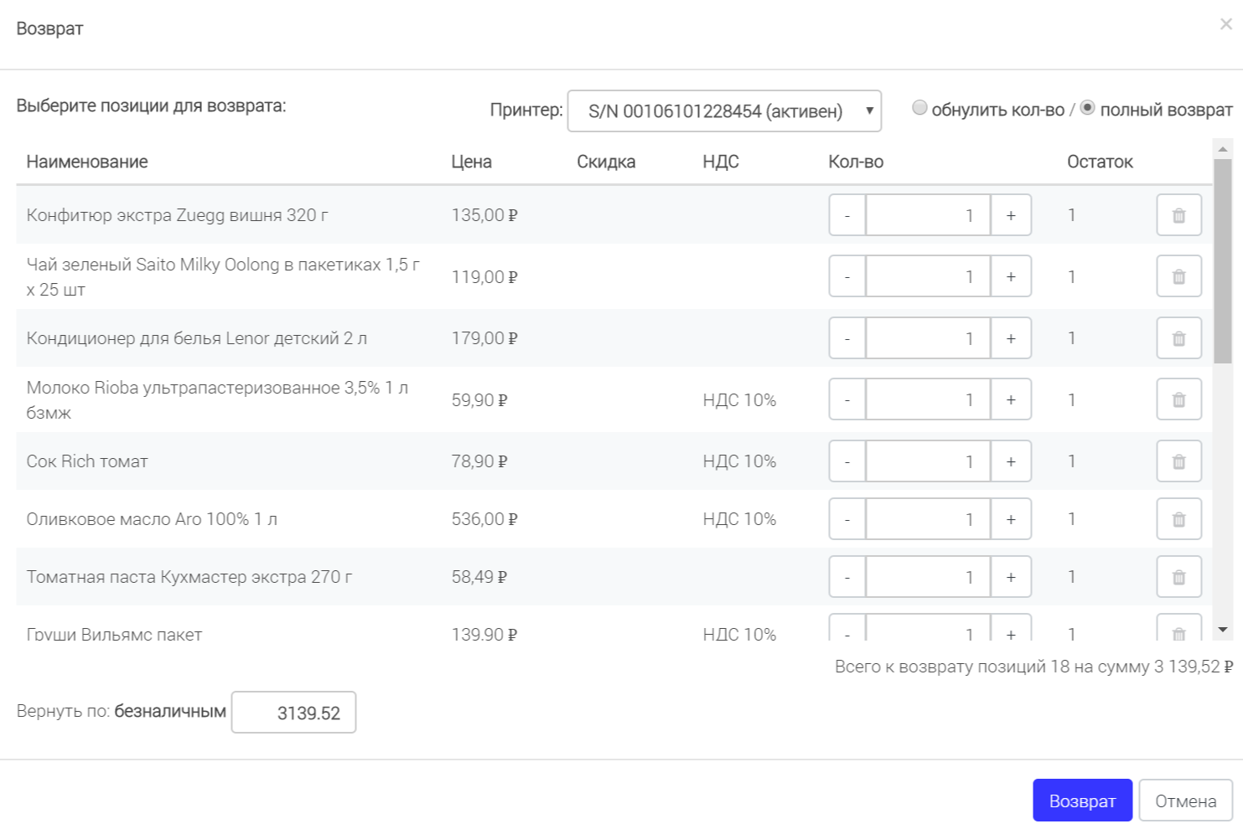
Task: Delete the Сок Rich томат row
Action: [1178, 461]
